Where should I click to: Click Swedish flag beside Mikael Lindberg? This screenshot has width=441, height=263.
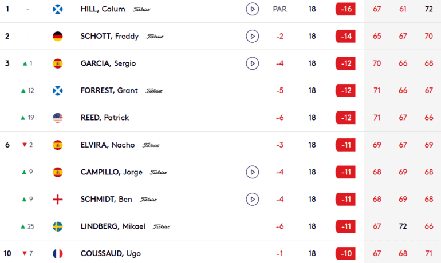tap(57, 226)
